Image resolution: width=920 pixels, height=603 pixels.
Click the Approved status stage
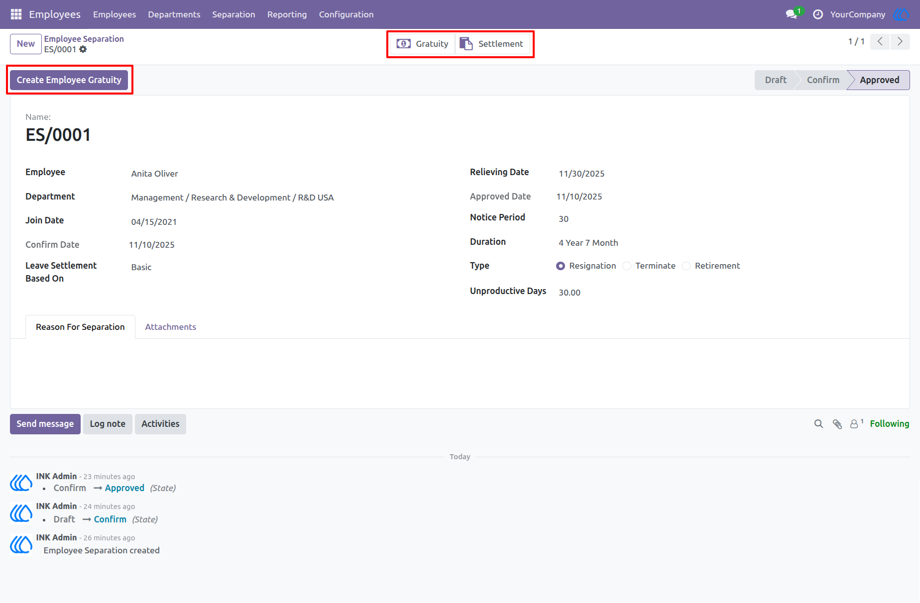click(x=879, y=80)
